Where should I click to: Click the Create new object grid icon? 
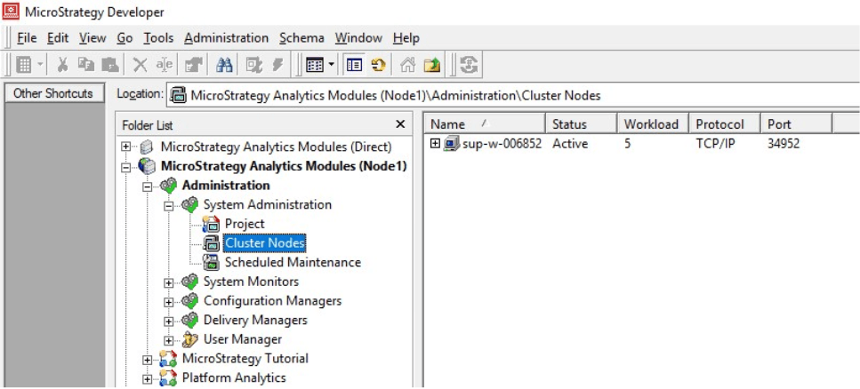click(24, 65)
